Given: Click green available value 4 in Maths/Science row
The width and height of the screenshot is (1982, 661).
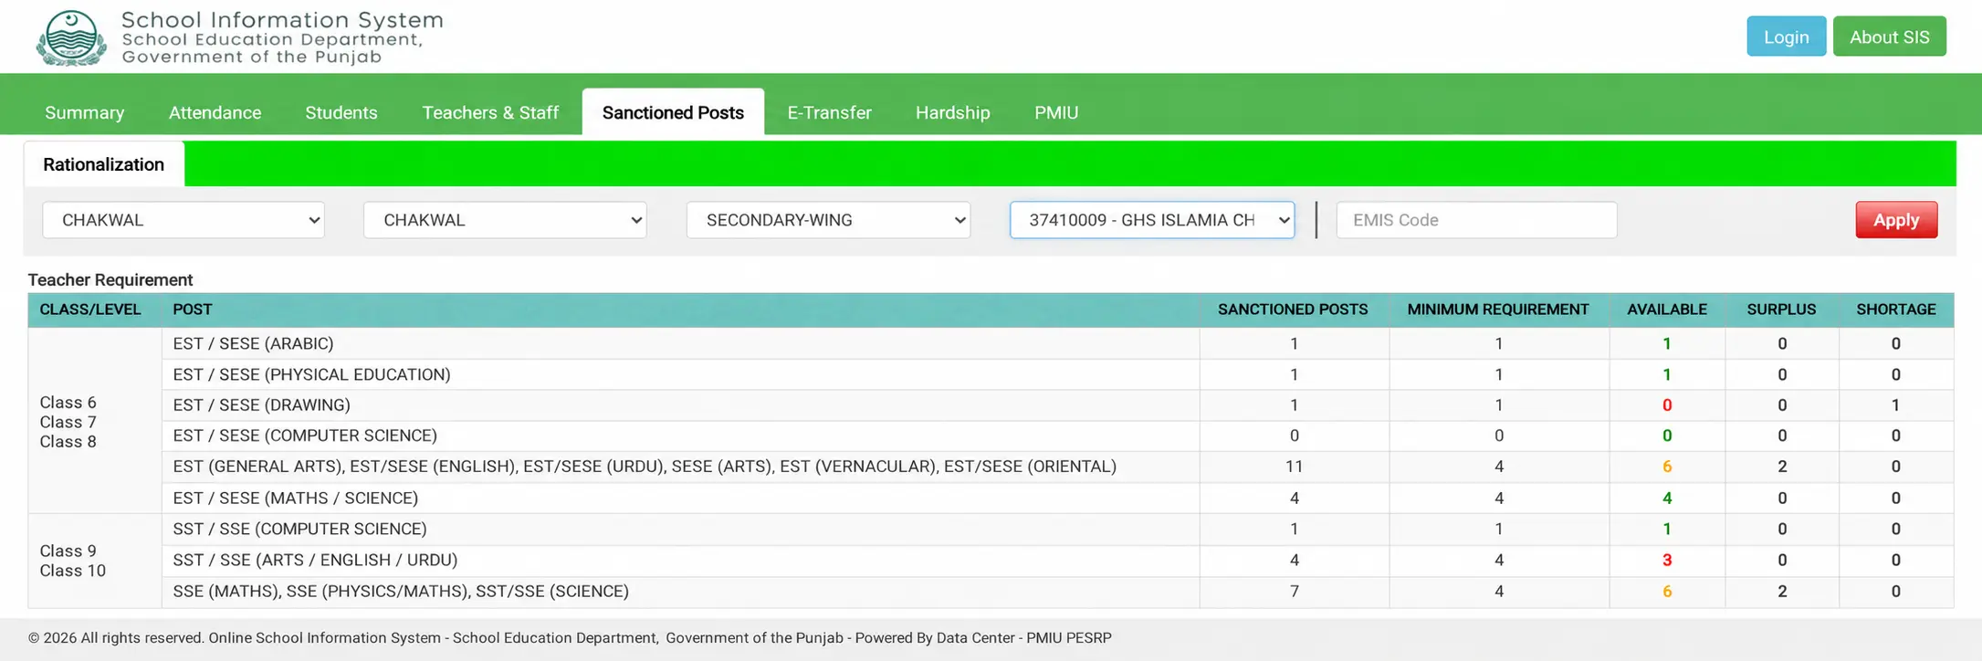Looking at the screenshot, I should pyautogui.click(x=1667, y=498).
